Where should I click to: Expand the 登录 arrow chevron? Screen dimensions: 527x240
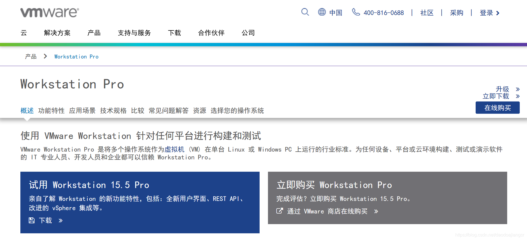(x=498, y=13)
